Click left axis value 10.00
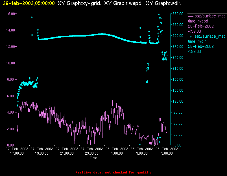 tap(10, 63)
